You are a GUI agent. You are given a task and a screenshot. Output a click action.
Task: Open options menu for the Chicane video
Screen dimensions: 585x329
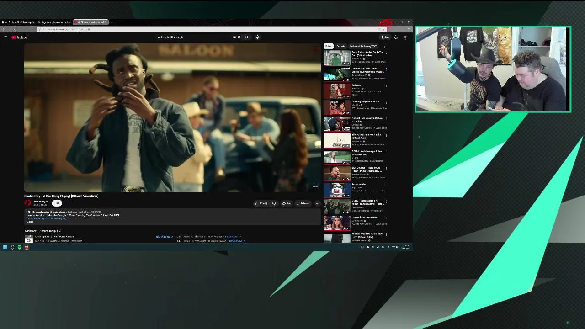point(387,69)
